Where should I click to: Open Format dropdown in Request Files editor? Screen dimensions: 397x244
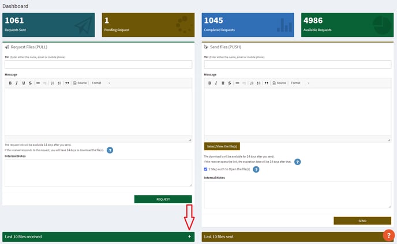point(101,83)
